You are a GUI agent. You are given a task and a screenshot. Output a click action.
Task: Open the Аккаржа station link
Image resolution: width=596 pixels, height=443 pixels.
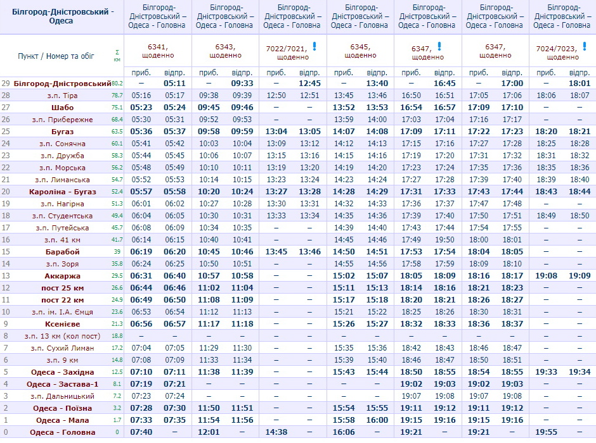(x=62, y=276)
